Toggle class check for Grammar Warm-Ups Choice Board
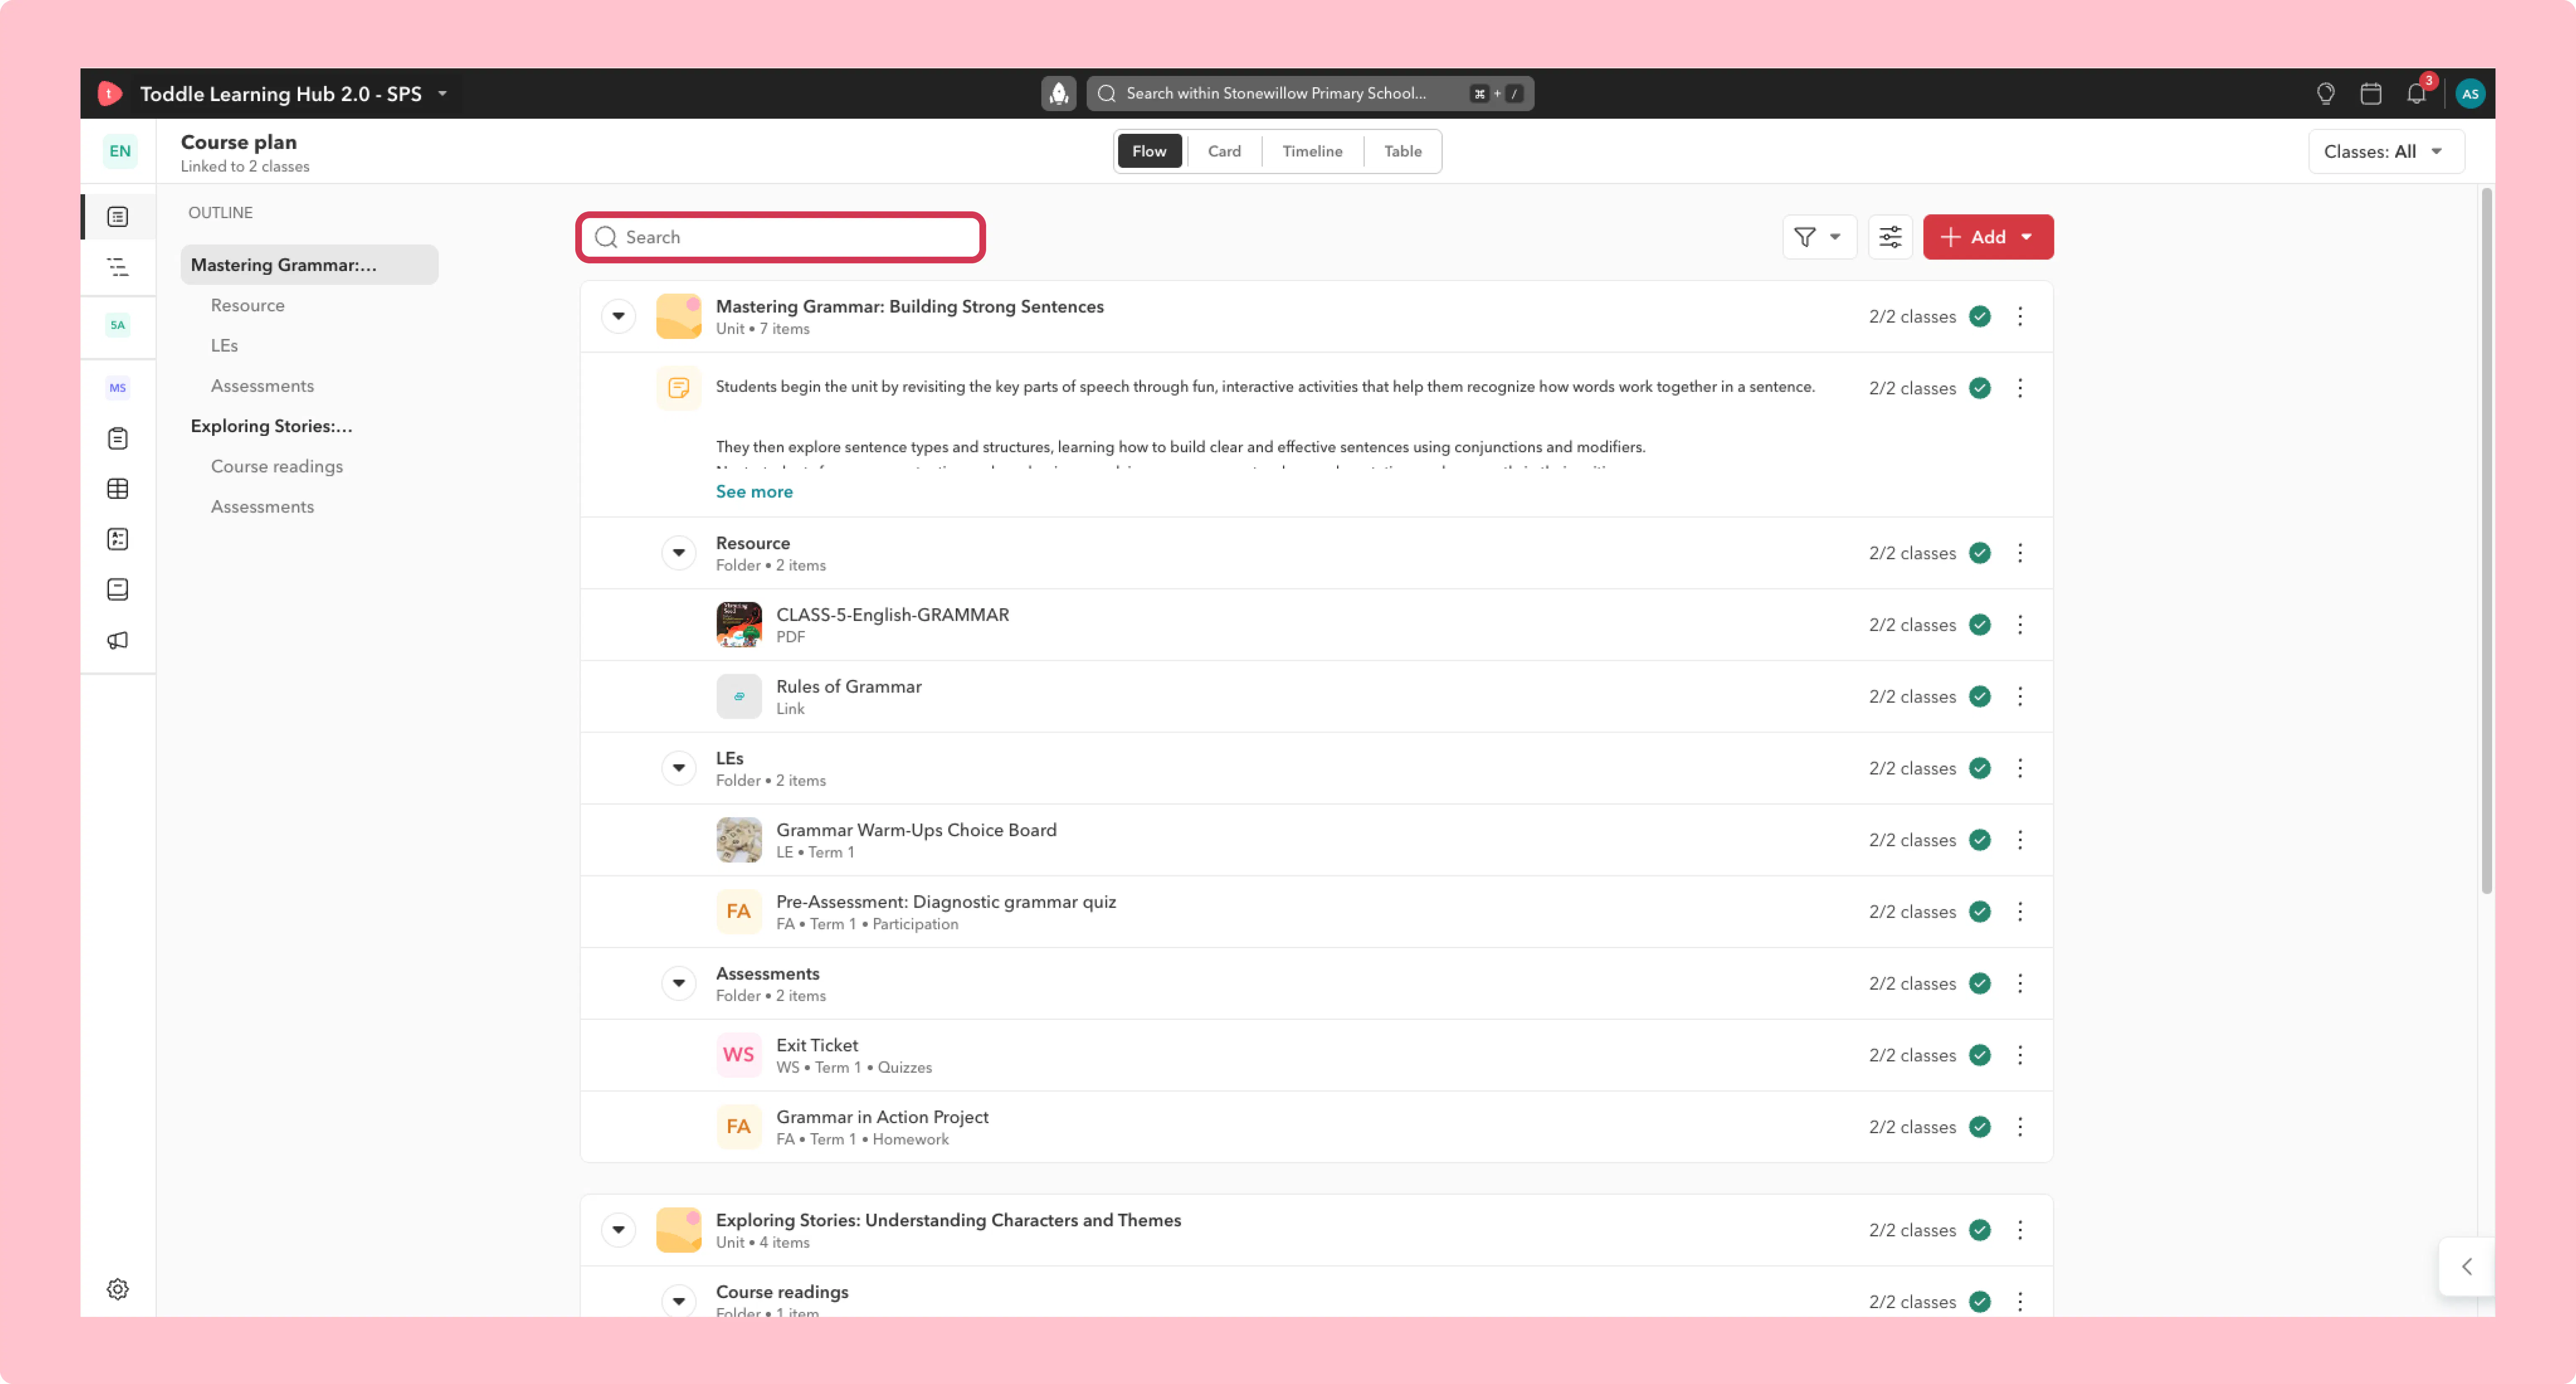The image size is (2576, 1384). tap(1980, 840)
